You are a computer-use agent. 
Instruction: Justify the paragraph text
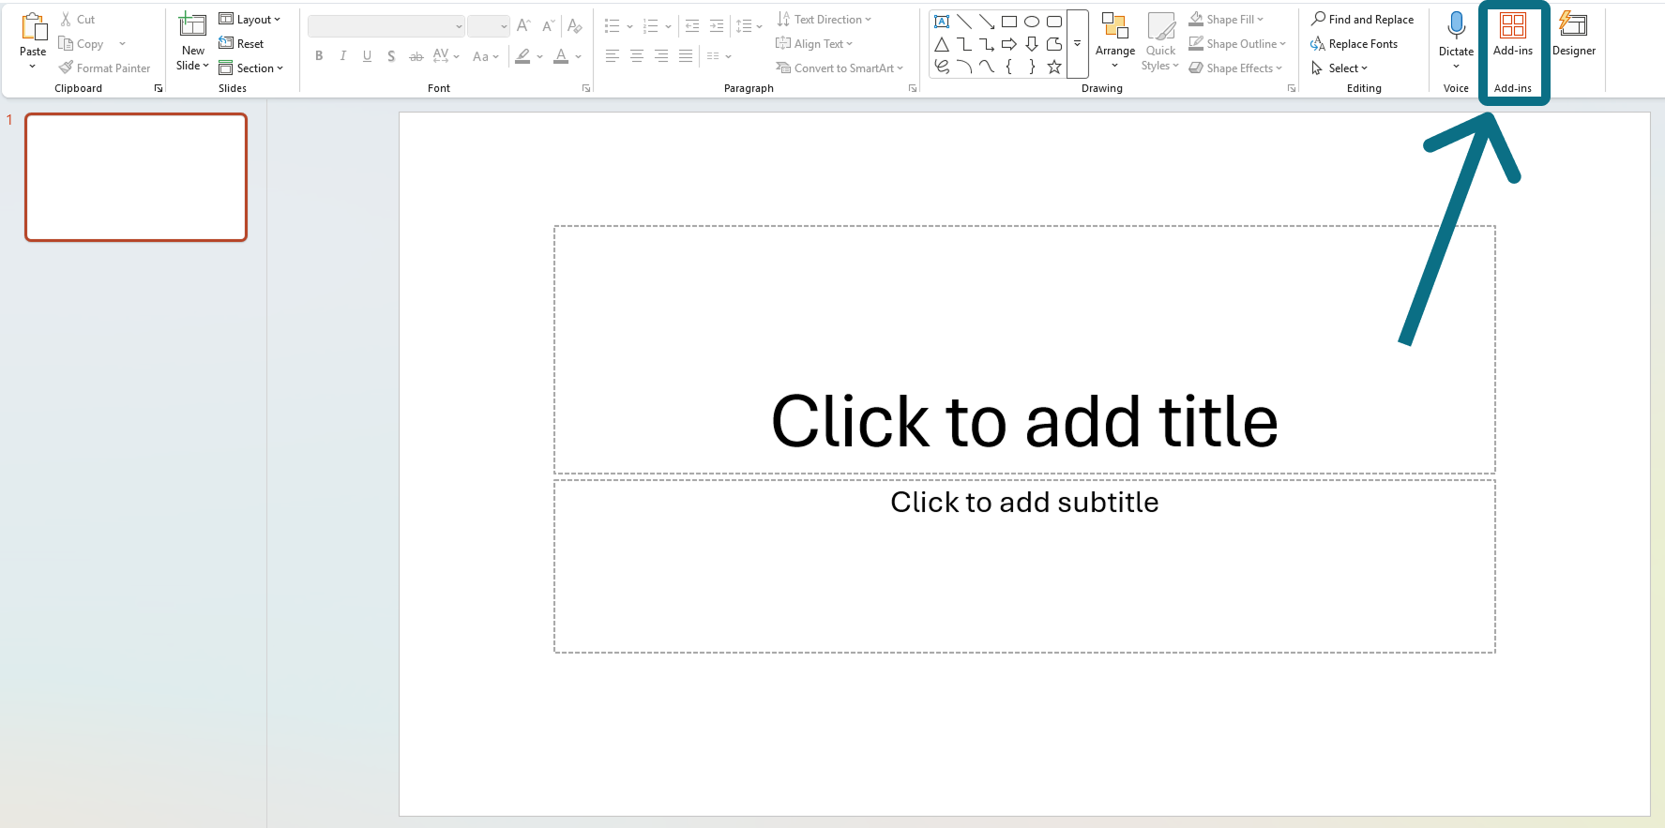[686, 56]
